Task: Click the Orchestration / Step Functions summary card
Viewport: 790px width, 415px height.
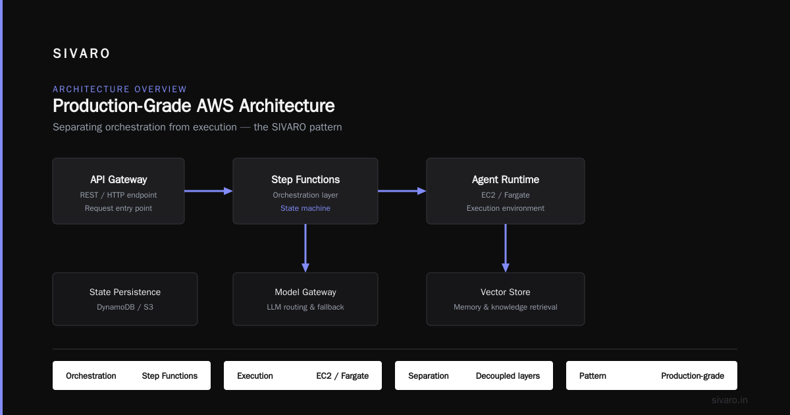Action: (132, 375)
